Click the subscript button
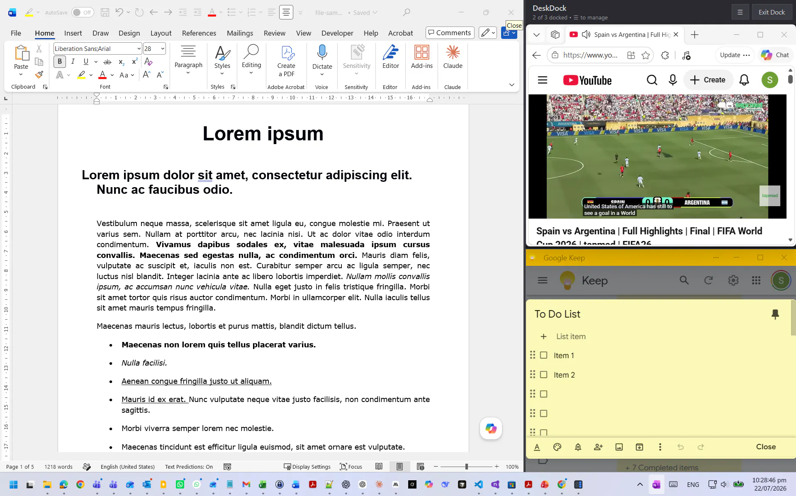The image size is (796, 496). click(121, 62)
